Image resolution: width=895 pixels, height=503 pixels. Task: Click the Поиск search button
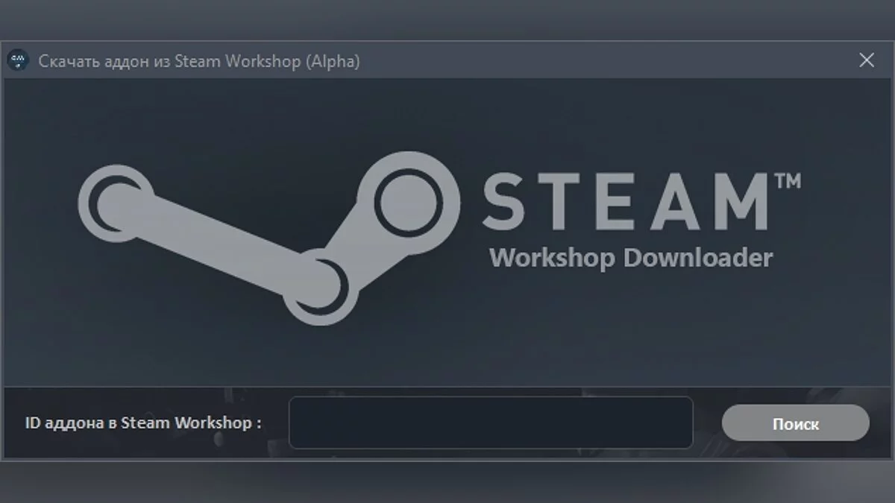point(796,423)
